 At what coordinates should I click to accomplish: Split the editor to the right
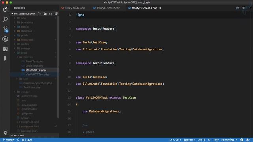coord(244,8)
